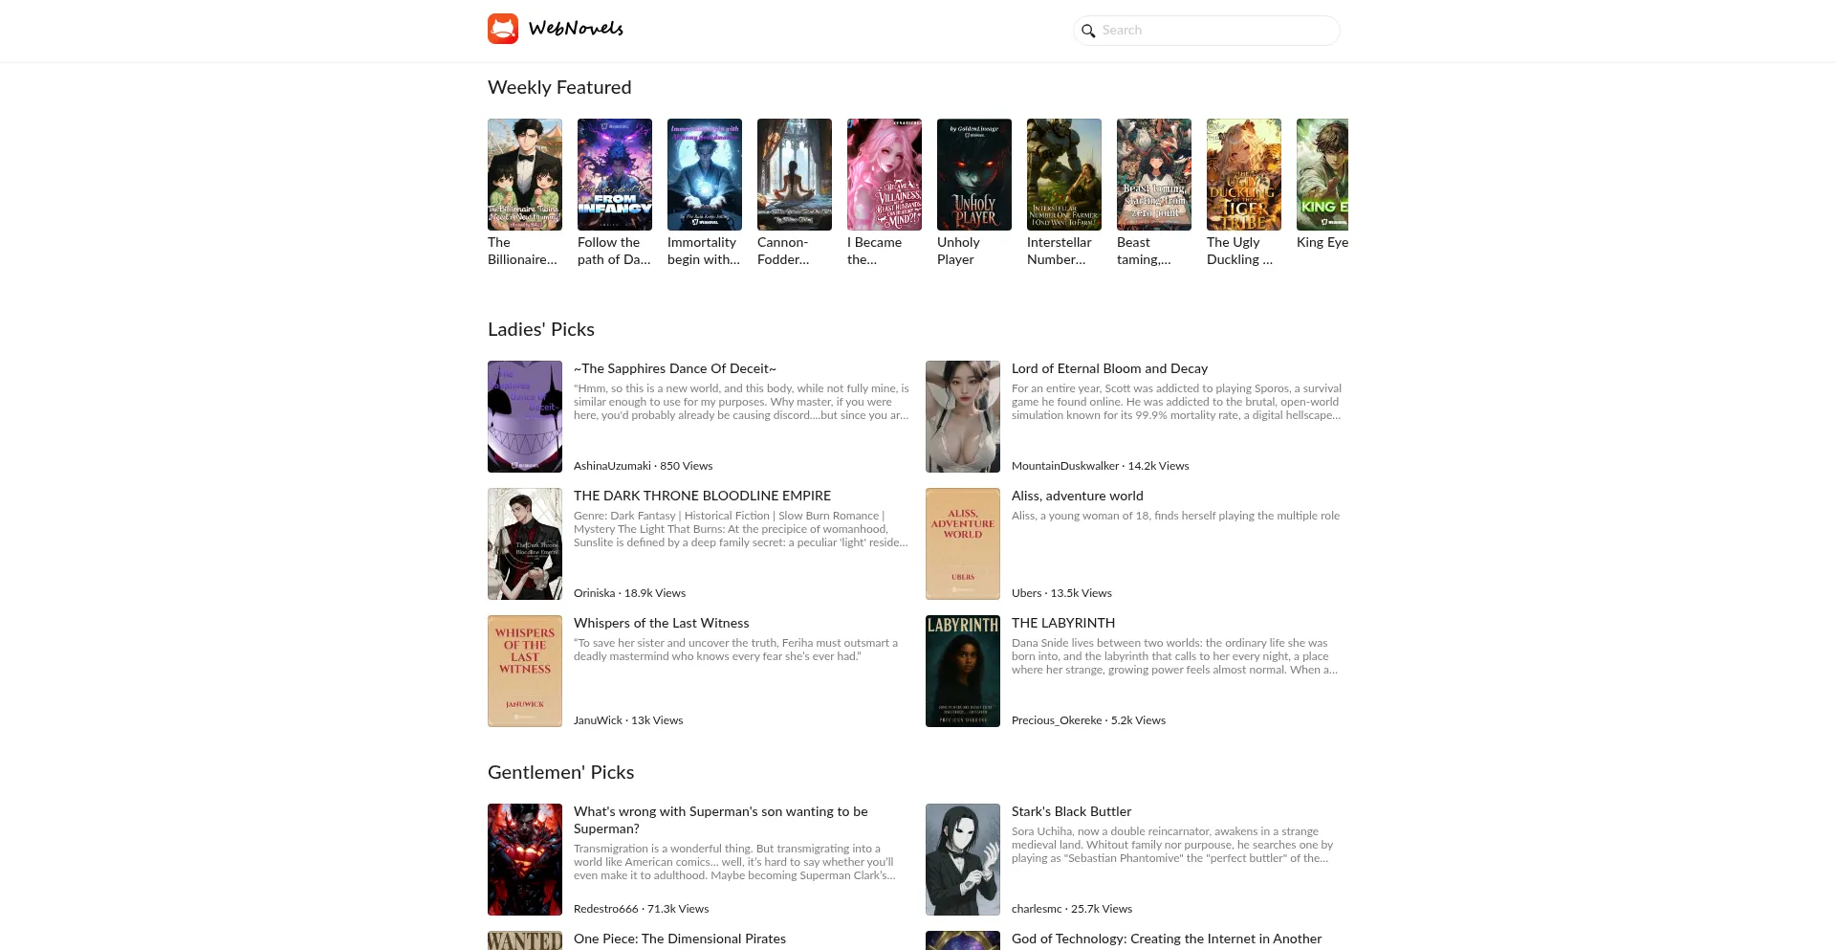Screen dimensions: 1836x950
Task: Click THE DARK THRONE BLOODLINE EMPIRE title
Action: (702, 496)
